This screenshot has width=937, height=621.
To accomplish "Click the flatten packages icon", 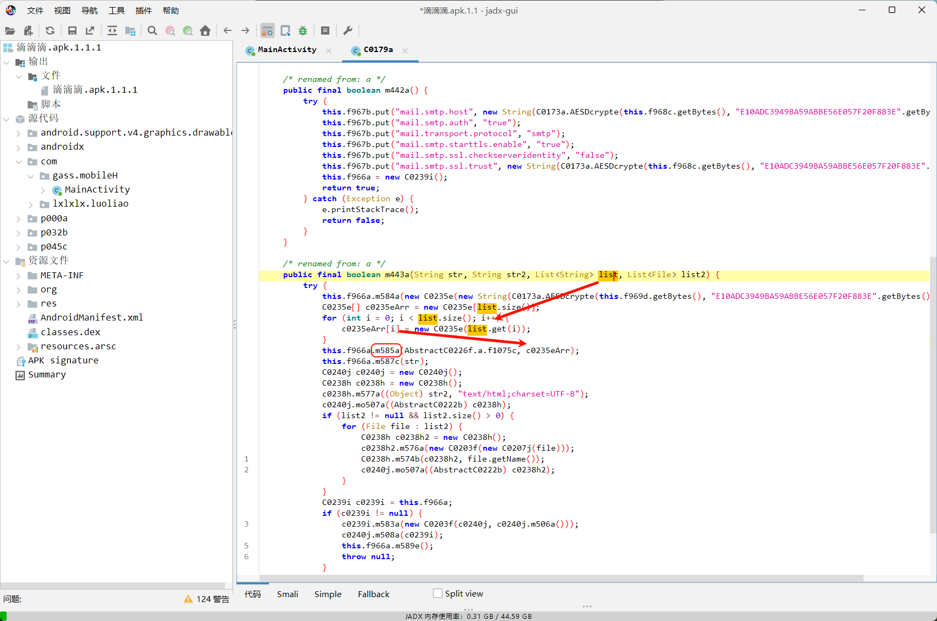I will click(130, 31).
